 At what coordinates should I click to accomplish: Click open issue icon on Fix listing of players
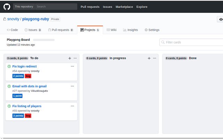click(9, 106)
